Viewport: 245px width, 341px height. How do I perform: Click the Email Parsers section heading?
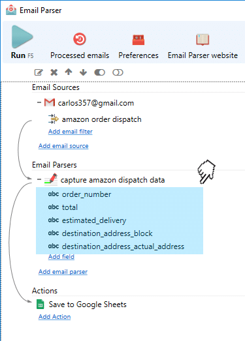[54, 165]
